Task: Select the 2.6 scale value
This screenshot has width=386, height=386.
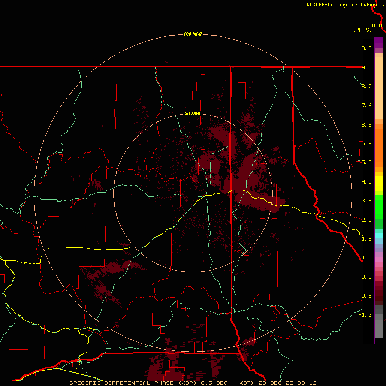Action: [367, 220]
